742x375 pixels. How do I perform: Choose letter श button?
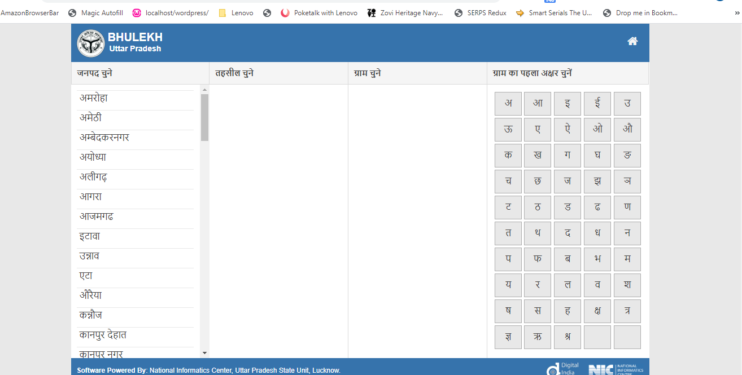point(627,285)
